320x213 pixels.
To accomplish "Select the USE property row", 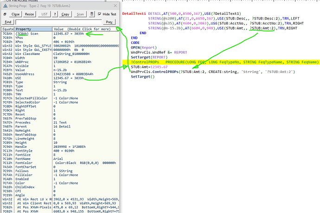I will [x=32, y=78].
